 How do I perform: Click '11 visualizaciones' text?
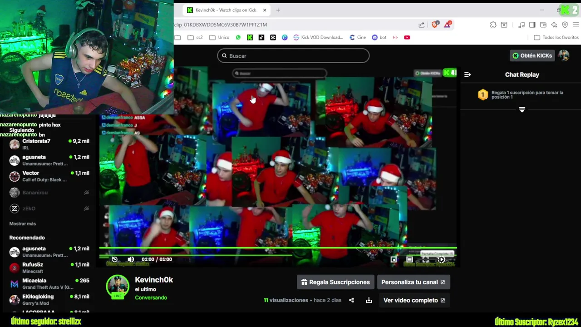point(286,300)
